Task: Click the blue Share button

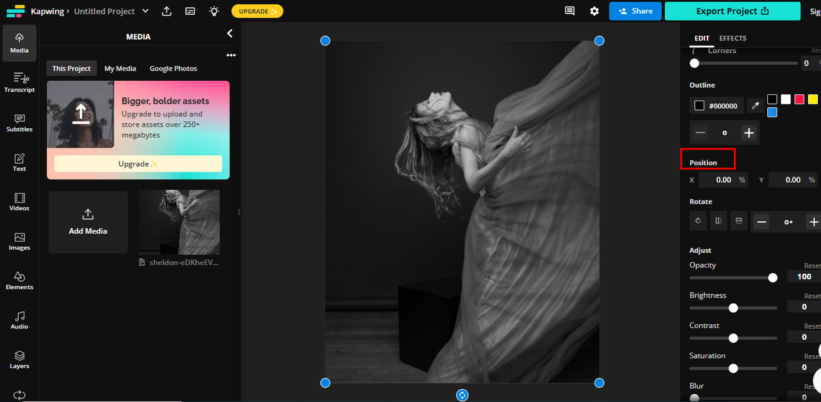Action: (x=635, y=11)
